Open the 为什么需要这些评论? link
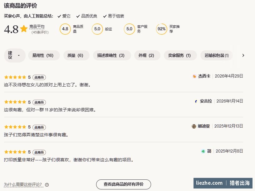Screen dimensions: 255x191 pyautogui.click(x=23, y=185)
